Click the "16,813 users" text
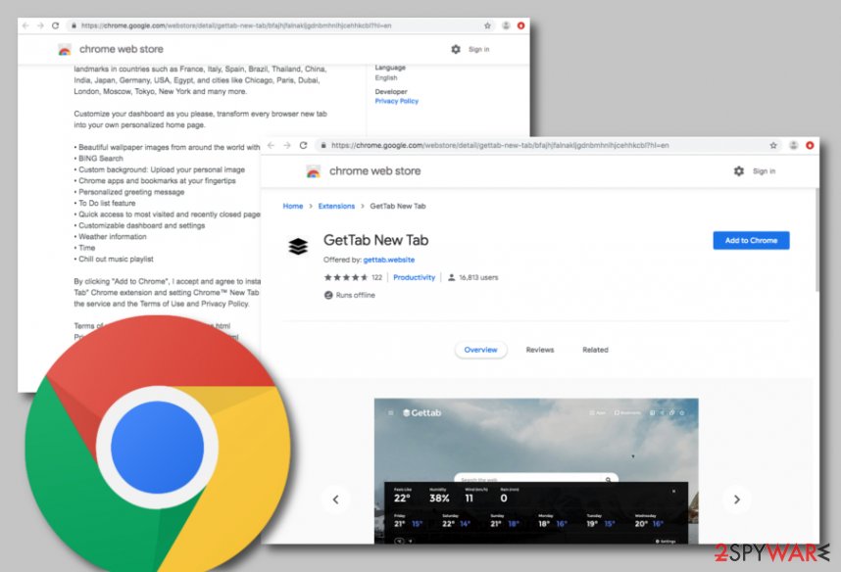 [478, 277]
